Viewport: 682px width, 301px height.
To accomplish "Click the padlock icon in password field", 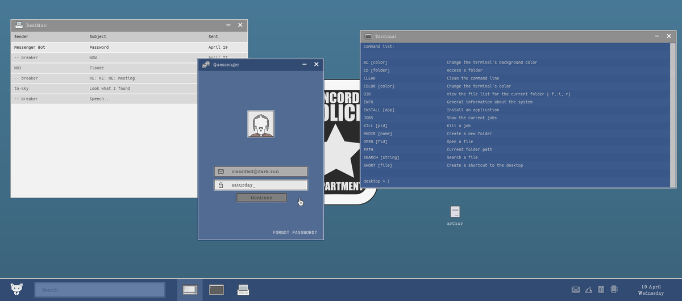I will click(221, 185).
